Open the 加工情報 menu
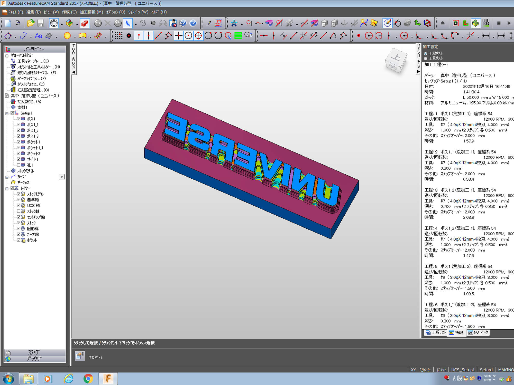The image size is (514, 385). point(91,12)
